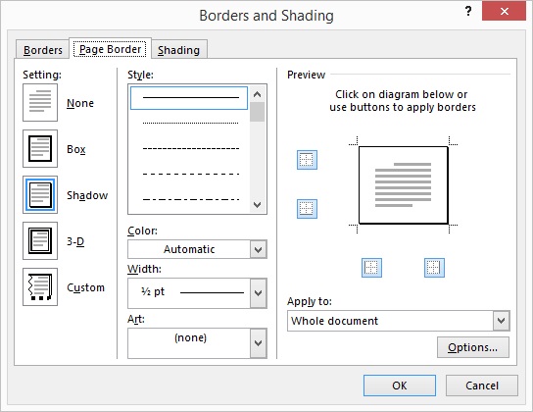
Task: Toggle the right border button in preview
Action: (434, 268)
